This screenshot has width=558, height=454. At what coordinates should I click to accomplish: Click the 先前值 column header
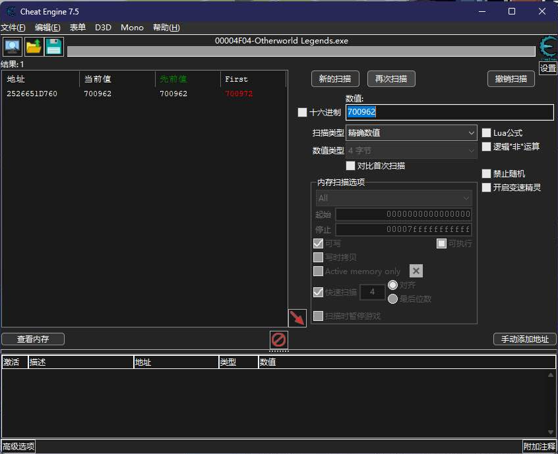(188, 79)
